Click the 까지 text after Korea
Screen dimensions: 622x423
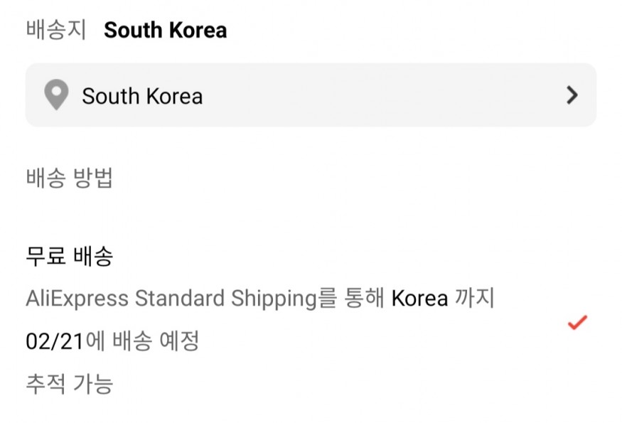tap(474, 299)
